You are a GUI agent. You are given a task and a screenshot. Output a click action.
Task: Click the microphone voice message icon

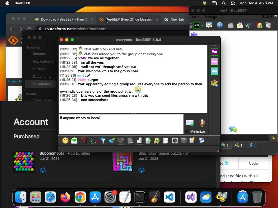coord(202,123)
